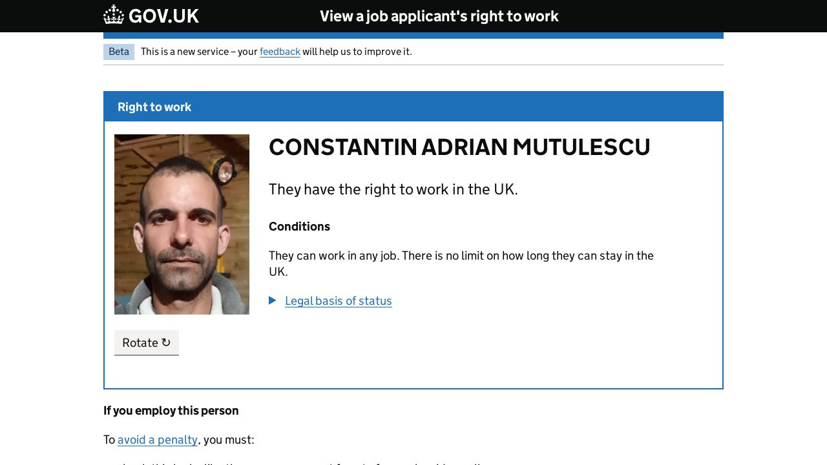
Task: Select the applicant's photo
Action: click(x=182, y=224)
